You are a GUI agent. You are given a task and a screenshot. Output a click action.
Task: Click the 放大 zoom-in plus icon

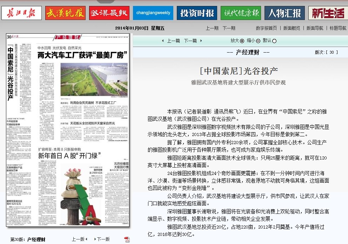[x=242, y=41]
